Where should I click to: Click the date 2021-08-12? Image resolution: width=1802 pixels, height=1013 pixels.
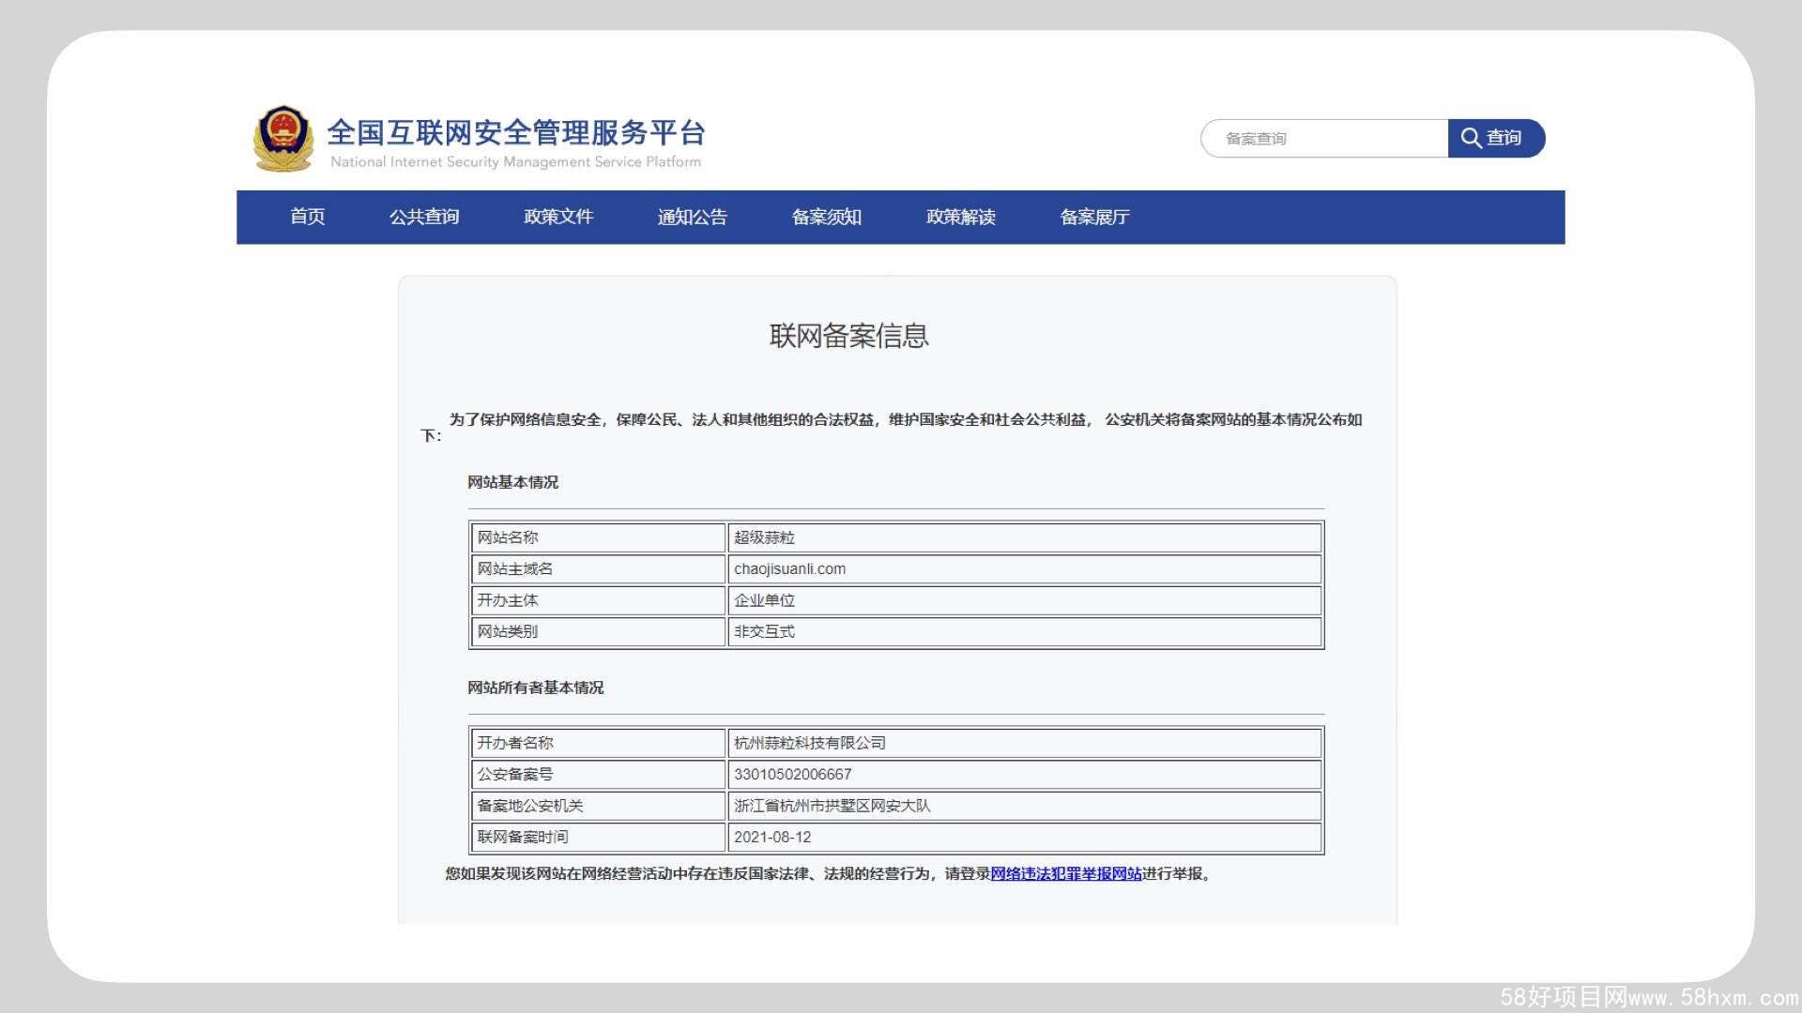[772, 837]
